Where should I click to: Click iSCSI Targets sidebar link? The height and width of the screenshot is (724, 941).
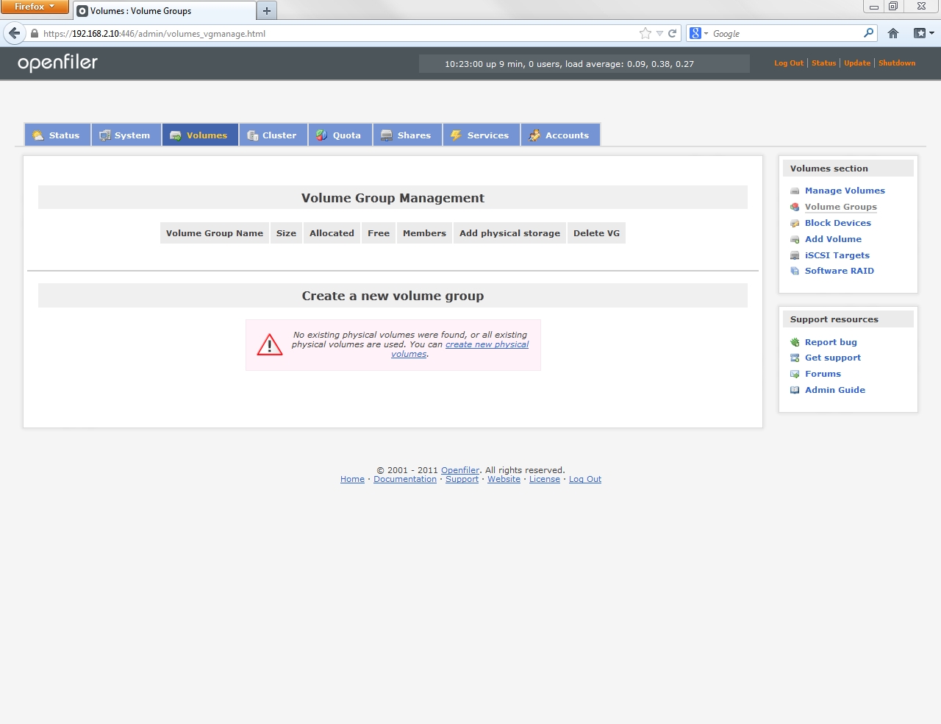pos(837,255)
